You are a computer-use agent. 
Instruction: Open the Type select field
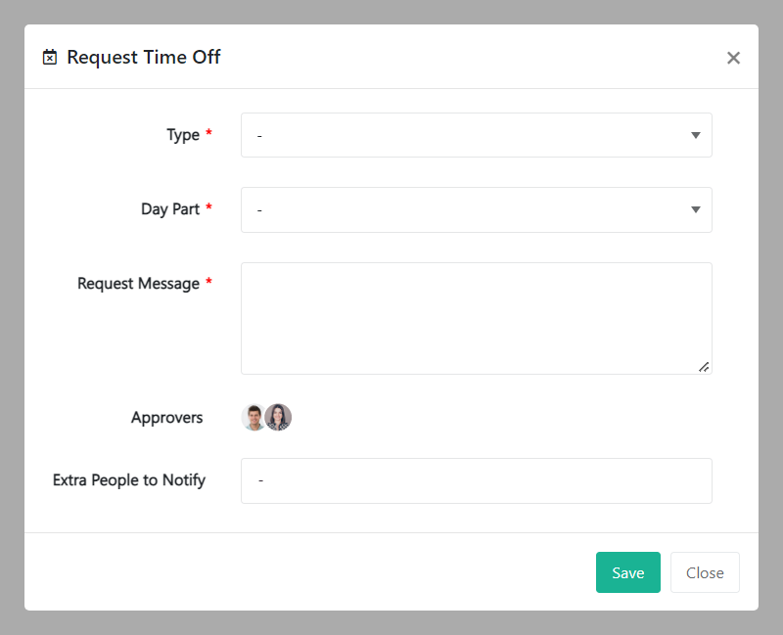[x=476, y=135]
